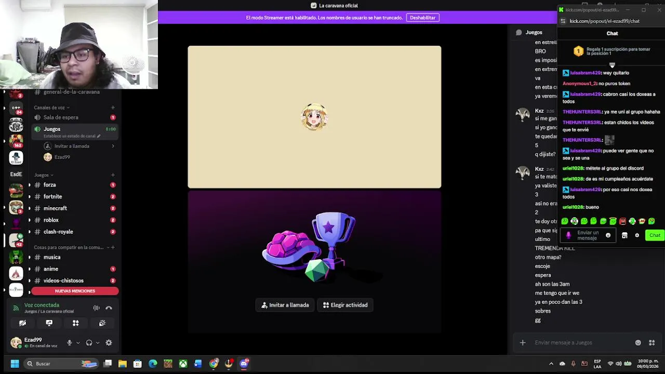665x374 pixels.
Task: Add channel to Juegos category
Action: [x=113, y=175]
